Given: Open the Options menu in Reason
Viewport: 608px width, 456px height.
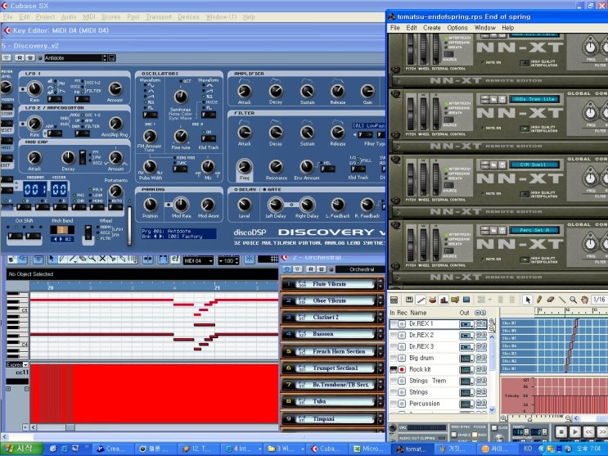Looking at the screenshot, I should (x=457, y=28).
